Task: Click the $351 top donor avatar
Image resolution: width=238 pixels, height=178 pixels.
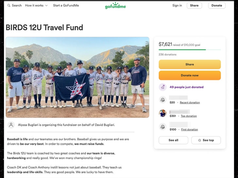Action: (162, 113)
